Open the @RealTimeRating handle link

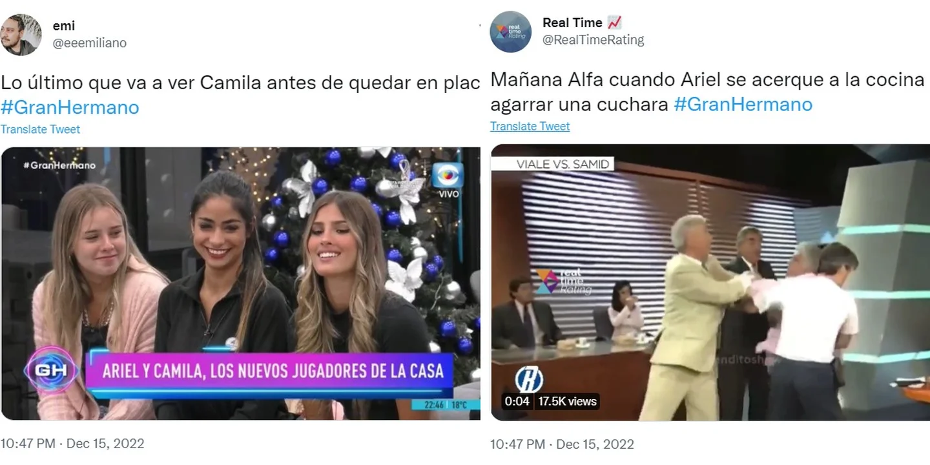[593, 39]
